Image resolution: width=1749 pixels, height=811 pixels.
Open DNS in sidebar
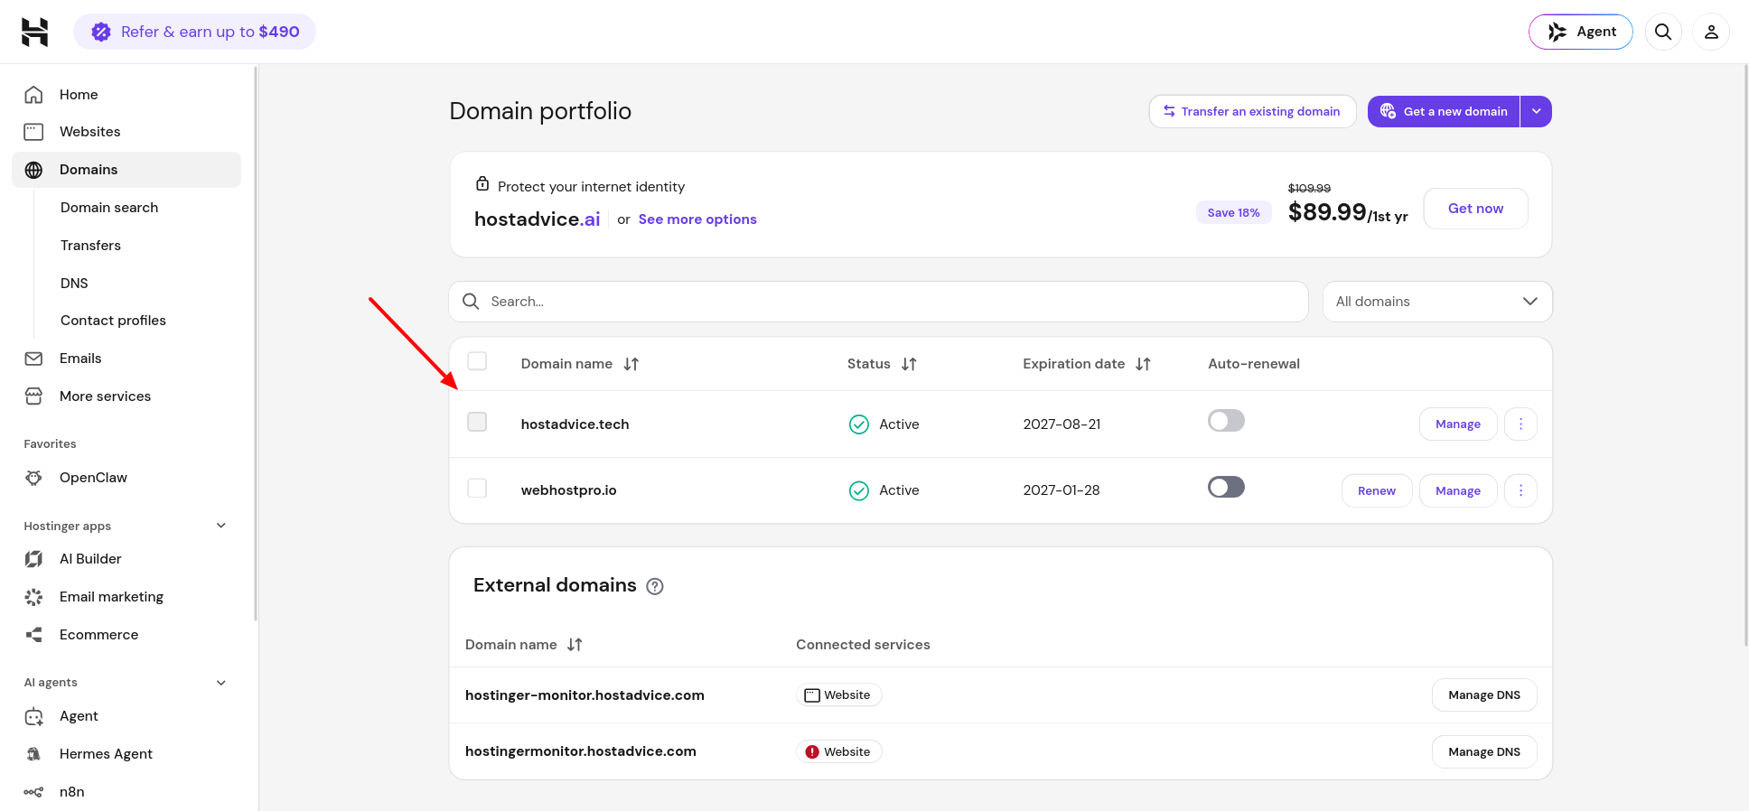[74, 284]
